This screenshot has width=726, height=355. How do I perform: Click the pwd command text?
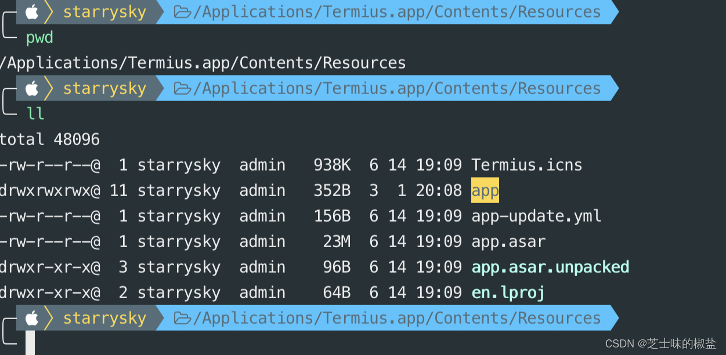click(40, 38)
